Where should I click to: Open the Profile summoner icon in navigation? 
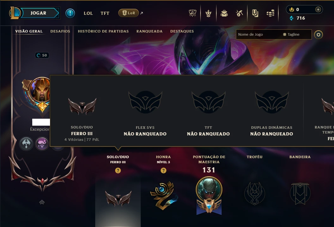click(208, 13)
